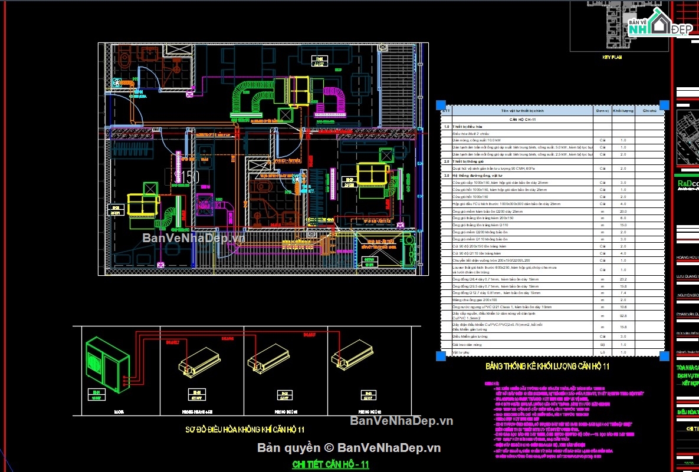The image size is (699, 472).
Task: Select title 'SƠ ĐỒ ĐIỀU HÒA KHÔNG KHÍ CĂN HỘ 11'
Action: coord(245,430)
